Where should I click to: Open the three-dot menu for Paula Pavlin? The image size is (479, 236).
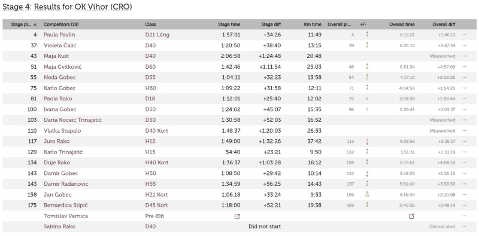click(x=465, y=35)
